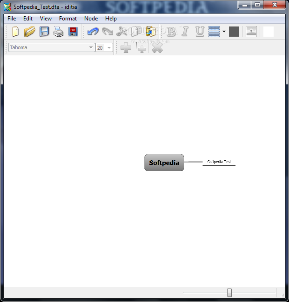Open the dark gray text color swatch

tap(234, 32)
